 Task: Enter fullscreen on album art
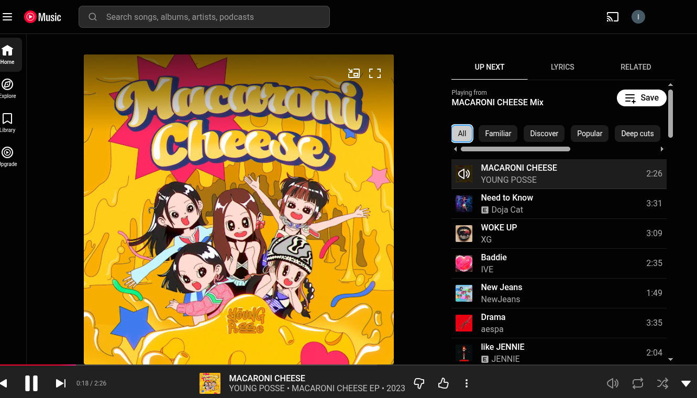(x=375, y=73)
